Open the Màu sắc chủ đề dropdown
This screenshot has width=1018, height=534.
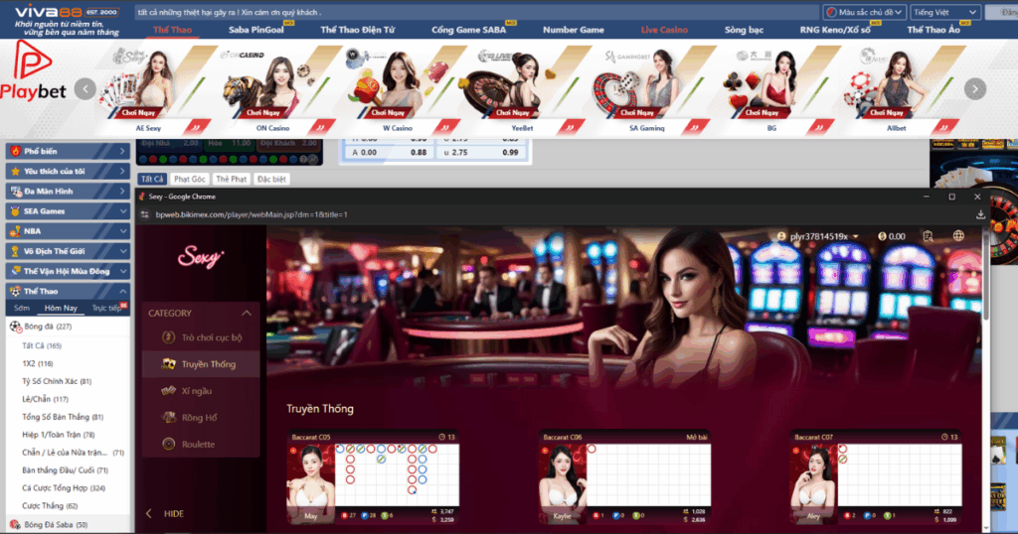pyautogui.click(x=865, y=12)
